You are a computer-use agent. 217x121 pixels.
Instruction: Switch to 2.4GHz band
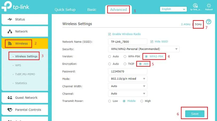[x=186, y=24]
